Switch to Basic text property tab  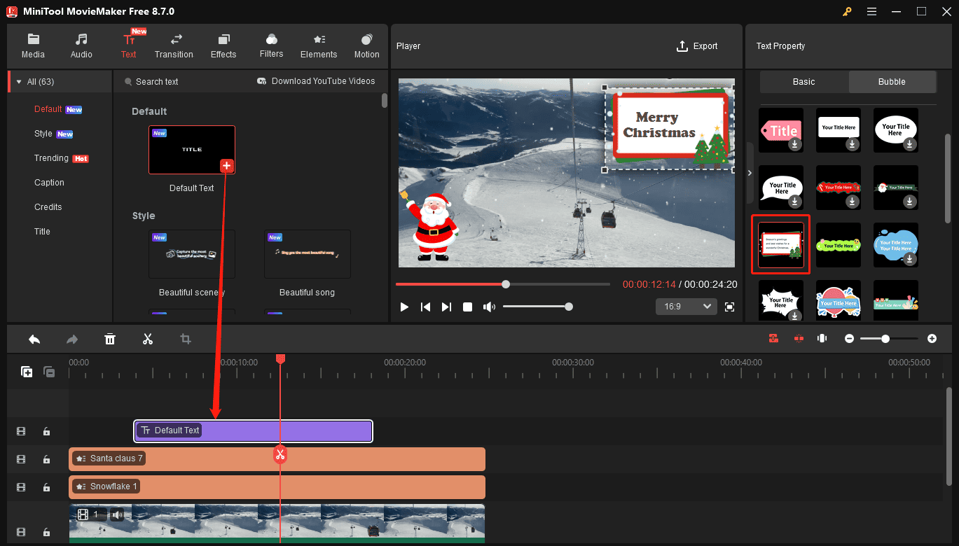coord(804,82)
